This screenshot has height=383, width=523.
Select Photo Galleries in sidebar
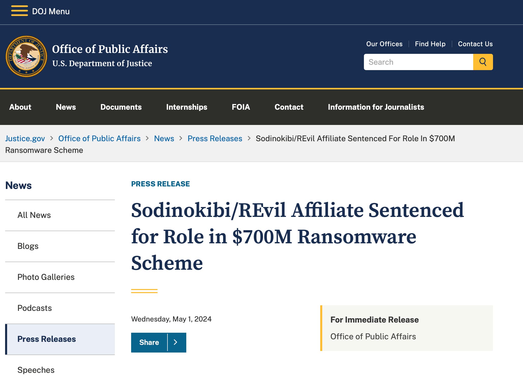[60, 277]
